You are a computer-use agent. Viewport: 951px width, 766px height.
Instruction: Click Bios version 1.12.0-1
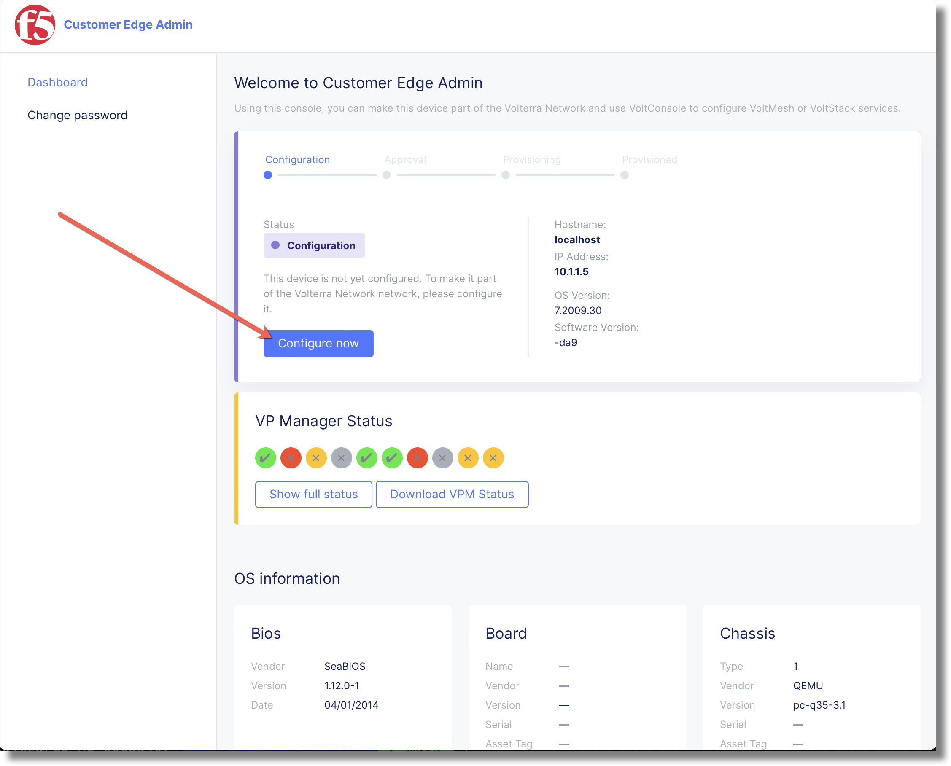point(342,686)
